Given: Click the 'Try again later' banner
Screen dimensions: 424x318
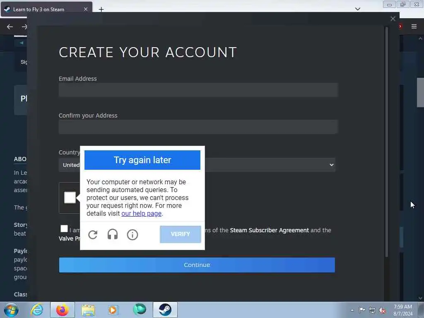Looking at the screenshot, I should point(142,160).
